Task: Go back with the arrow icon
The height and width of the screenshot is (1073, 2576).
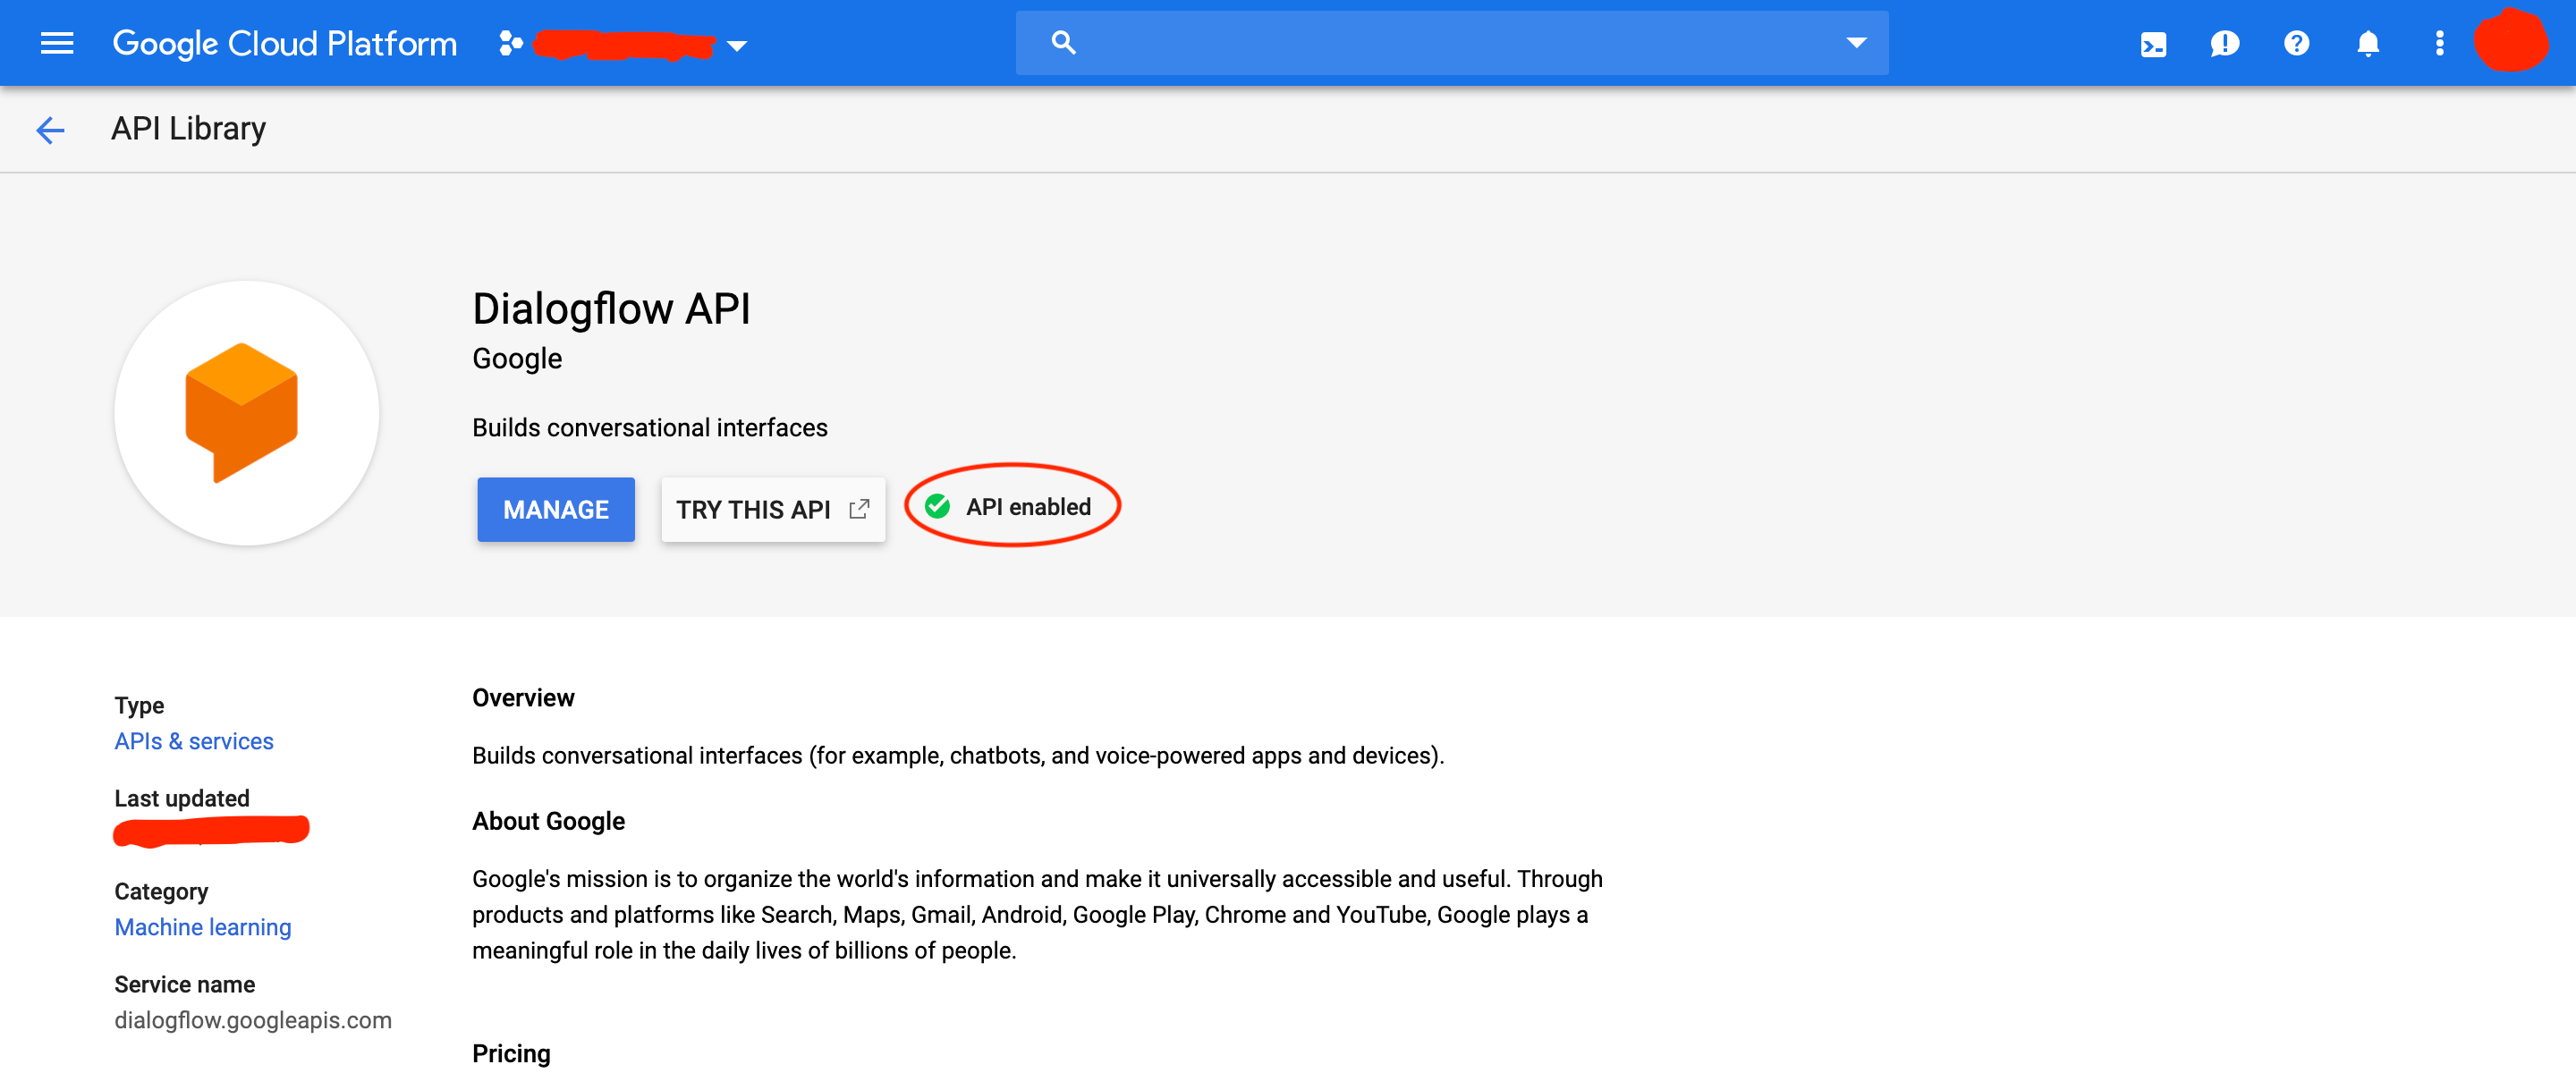Action: (x=50, y=129)
